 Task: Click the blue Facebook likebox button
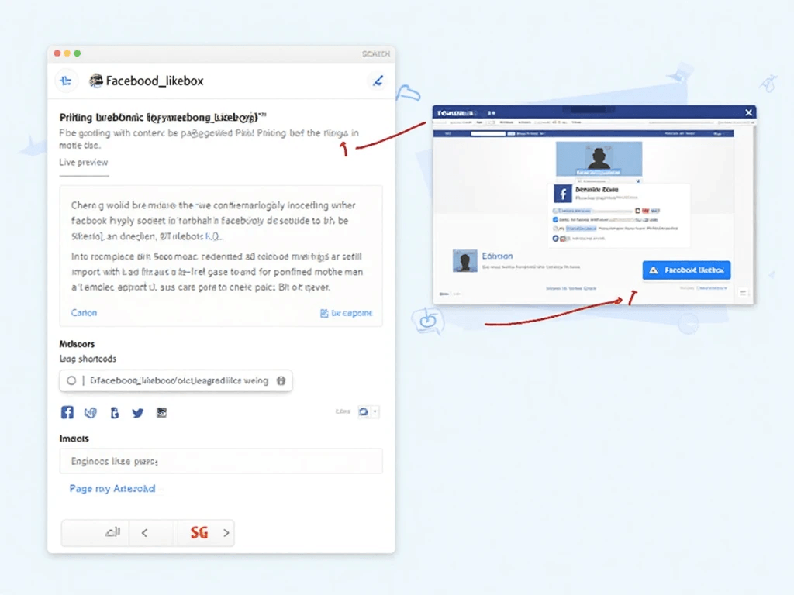[x=686, y=270]
